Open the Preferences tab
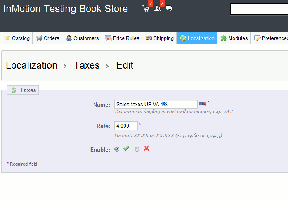This screenshot has height=202, width=288. 271,38
